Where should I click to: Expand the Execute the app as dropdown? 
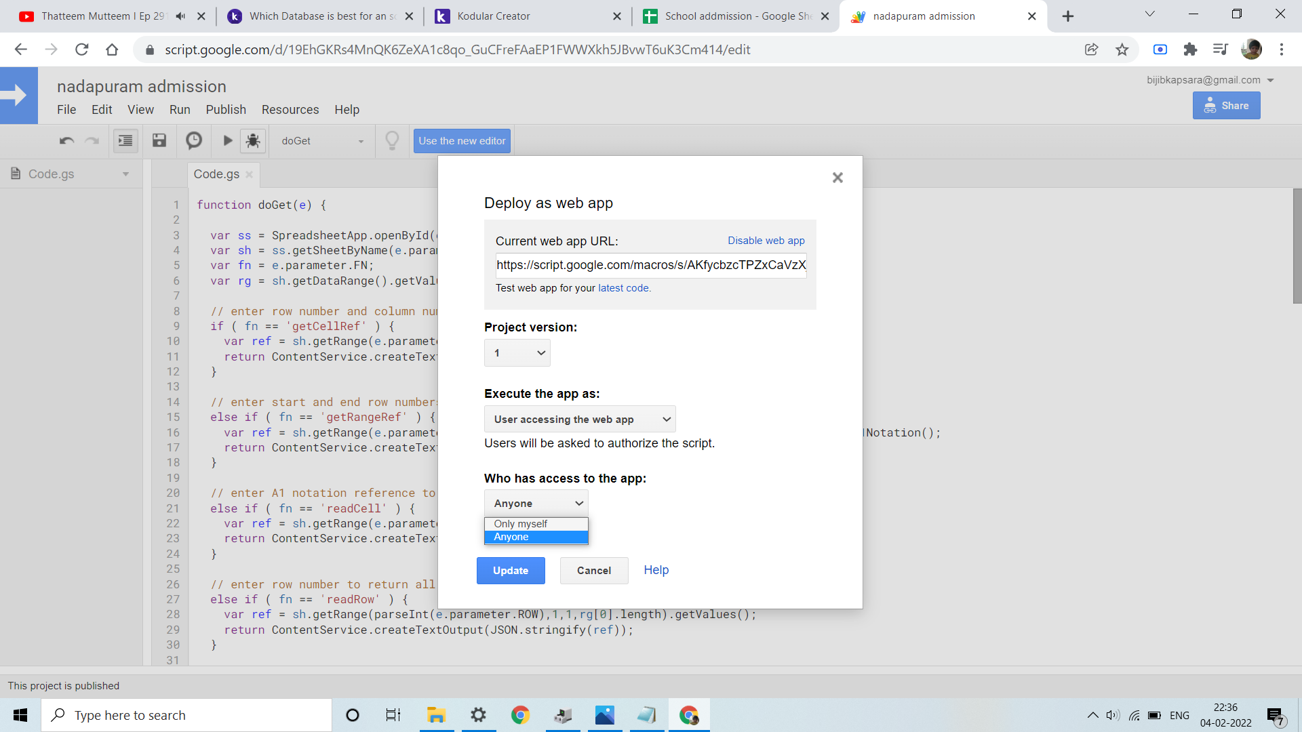580,420
